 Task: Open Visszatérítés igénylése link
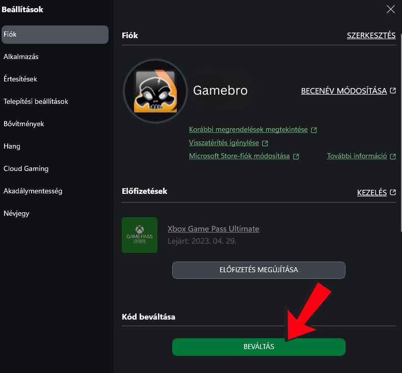224,142
